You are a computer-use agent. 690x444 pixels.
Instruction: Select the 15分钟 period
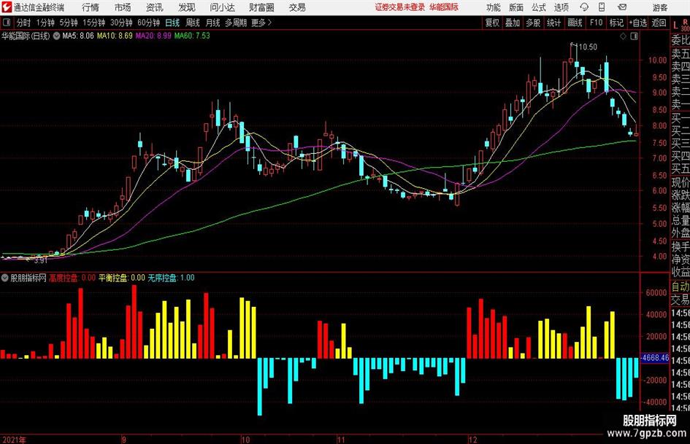click(x=94, y=23)
